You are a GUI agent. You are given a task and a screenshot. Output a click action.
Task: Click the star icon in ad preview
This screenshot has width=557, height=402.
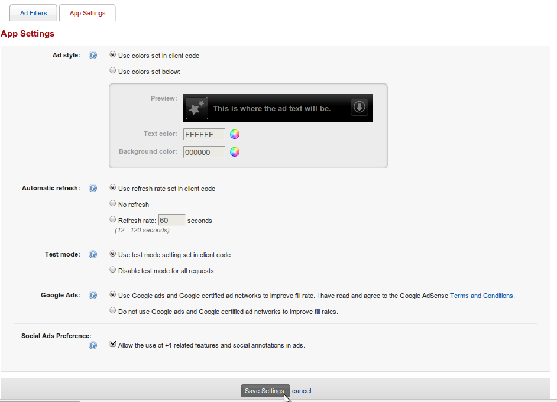pos(197,108)
